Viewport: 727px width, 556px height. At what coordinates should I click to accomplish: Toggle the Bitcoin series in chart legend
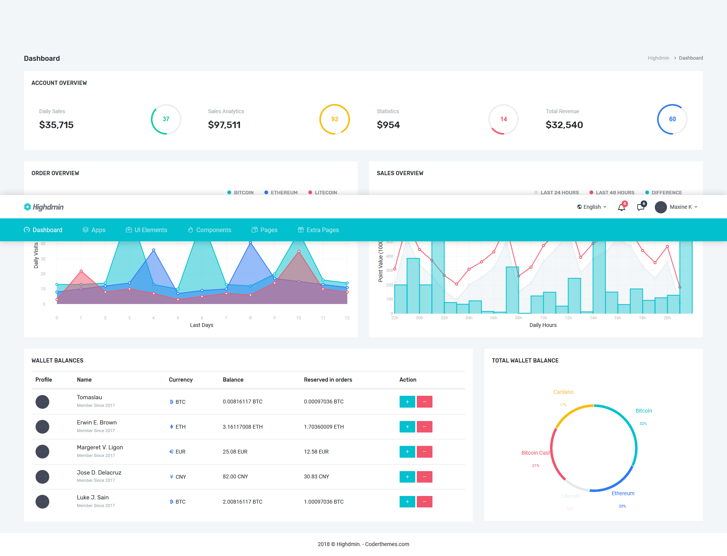pyautogui.click(x=240, y=192)
